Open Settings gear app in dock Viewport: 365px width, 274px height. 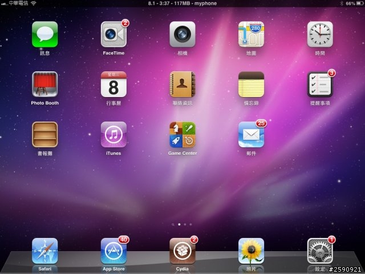tap(320, 251)
